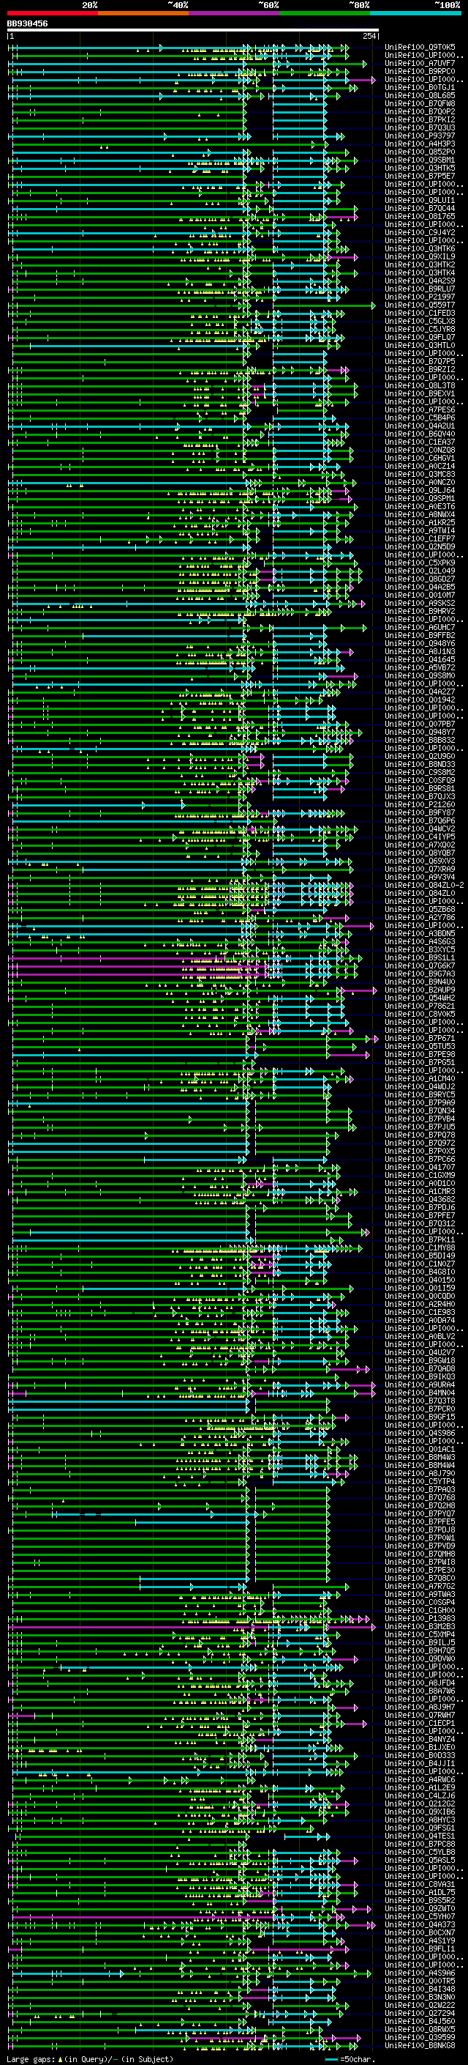Select hit UniRef100_Q8RWX5
The image size is (468, 2065).
tap(420, 2029)
